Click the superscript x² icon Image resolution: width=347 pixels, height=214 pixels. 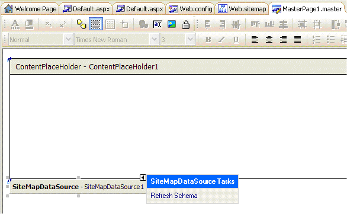(63, 24)
